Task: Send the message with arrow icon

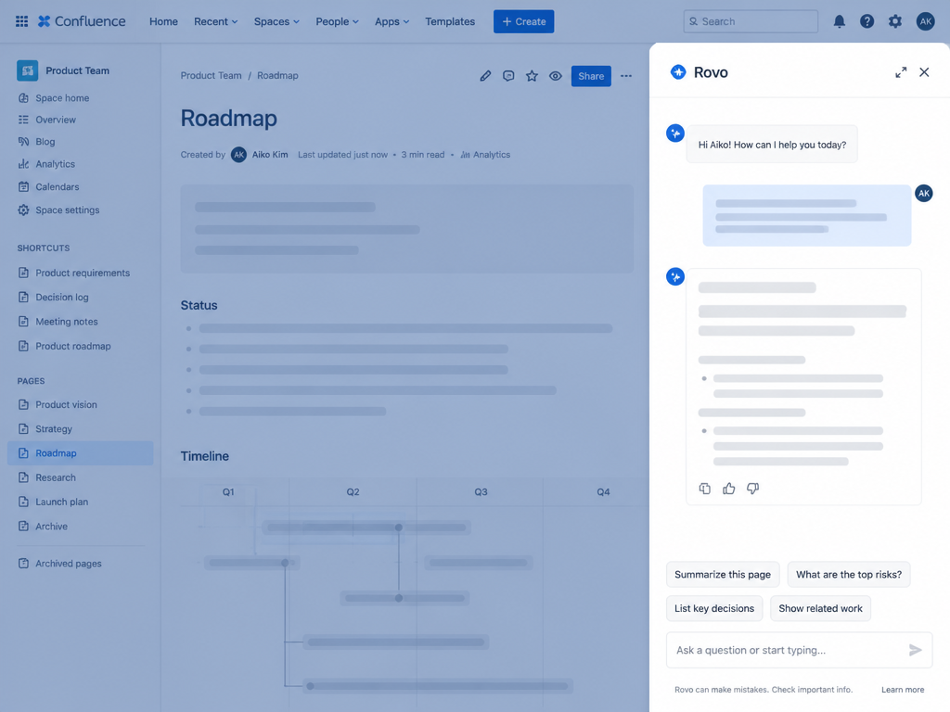Action: point(916,650)
